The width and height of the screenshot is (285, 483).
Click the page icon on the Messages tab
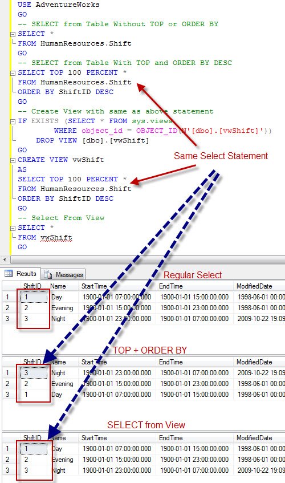tap(48, 274)
